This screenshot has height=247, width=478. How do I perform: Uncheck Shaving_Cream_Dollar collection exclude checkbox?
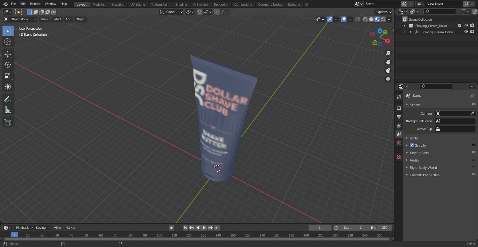(x=460, y=26)
